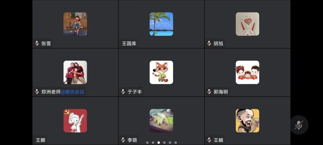Viewport: 323px width, 145px height.
Task: Click muted mic icon beside 于子丰
Action: click(123, 92)
